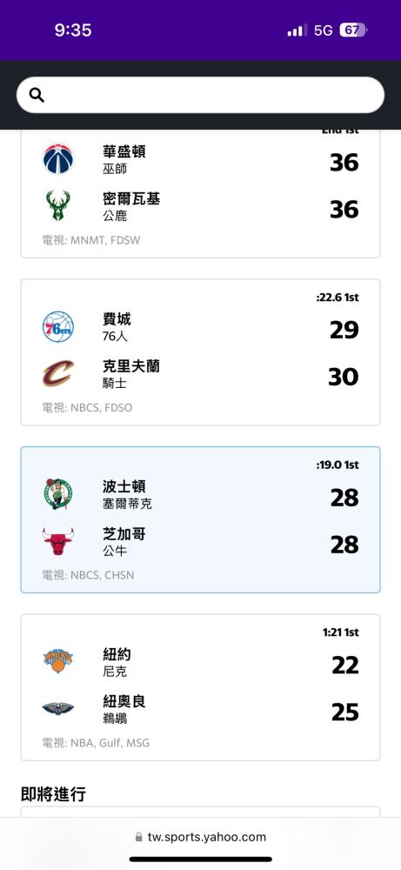Screen dimensions: 401x870
Task: Open the game card showing :22.6 1st
Action: pos(200,352)
